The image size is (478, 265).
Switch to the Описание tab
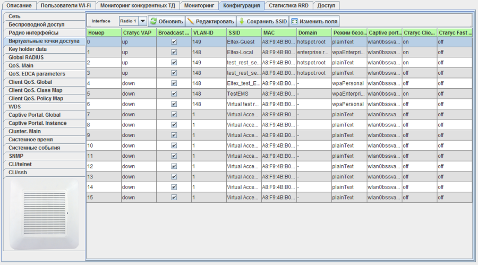[x=19, y=5]
